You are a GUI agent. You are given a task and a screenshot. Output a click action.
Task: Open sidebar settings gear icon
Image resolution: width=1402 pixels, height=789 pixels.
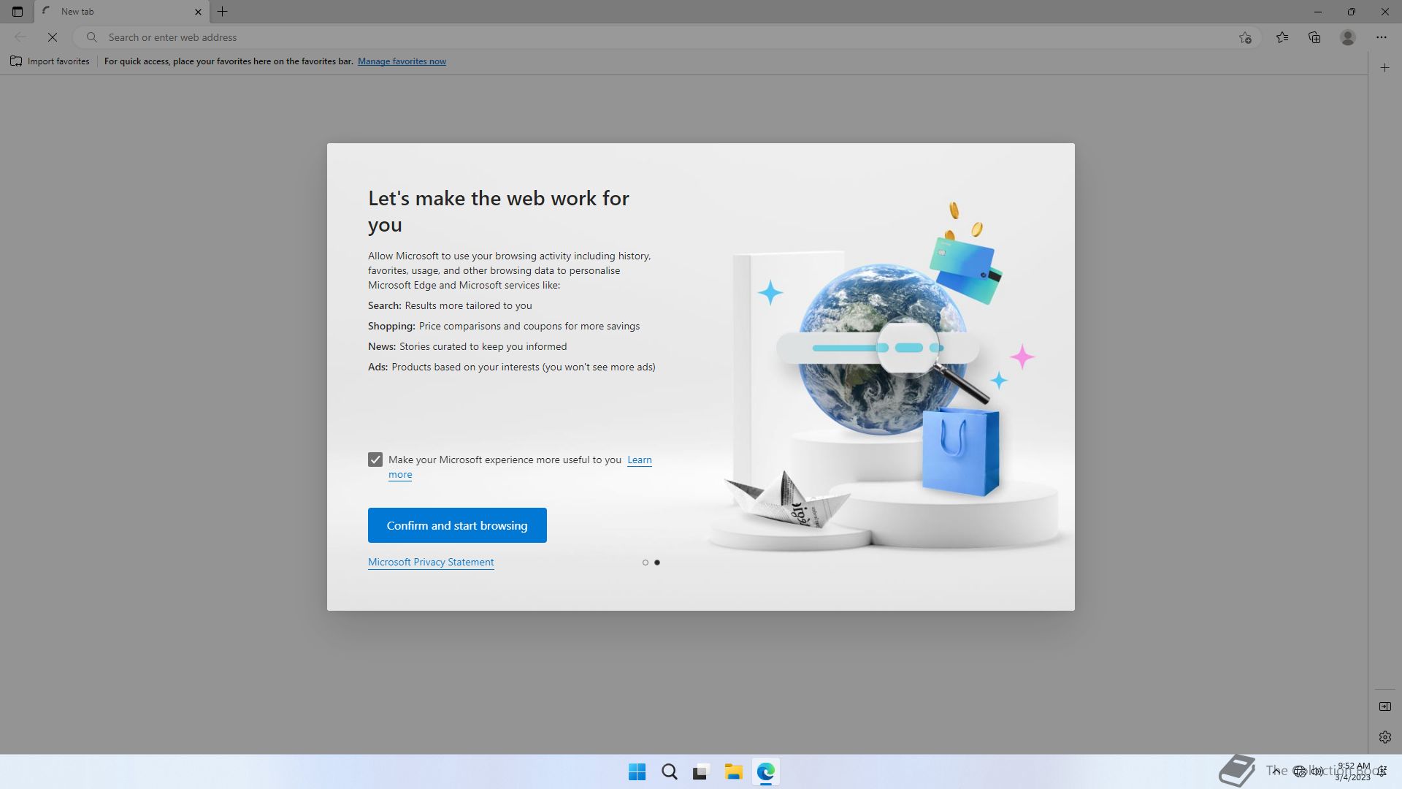(1385, 737)
